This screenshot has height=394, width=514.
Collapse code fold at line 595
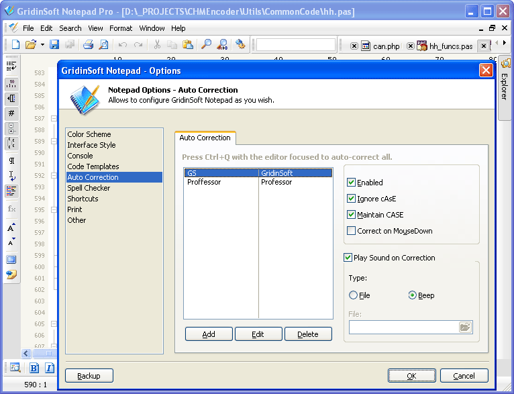coord(54,209)
